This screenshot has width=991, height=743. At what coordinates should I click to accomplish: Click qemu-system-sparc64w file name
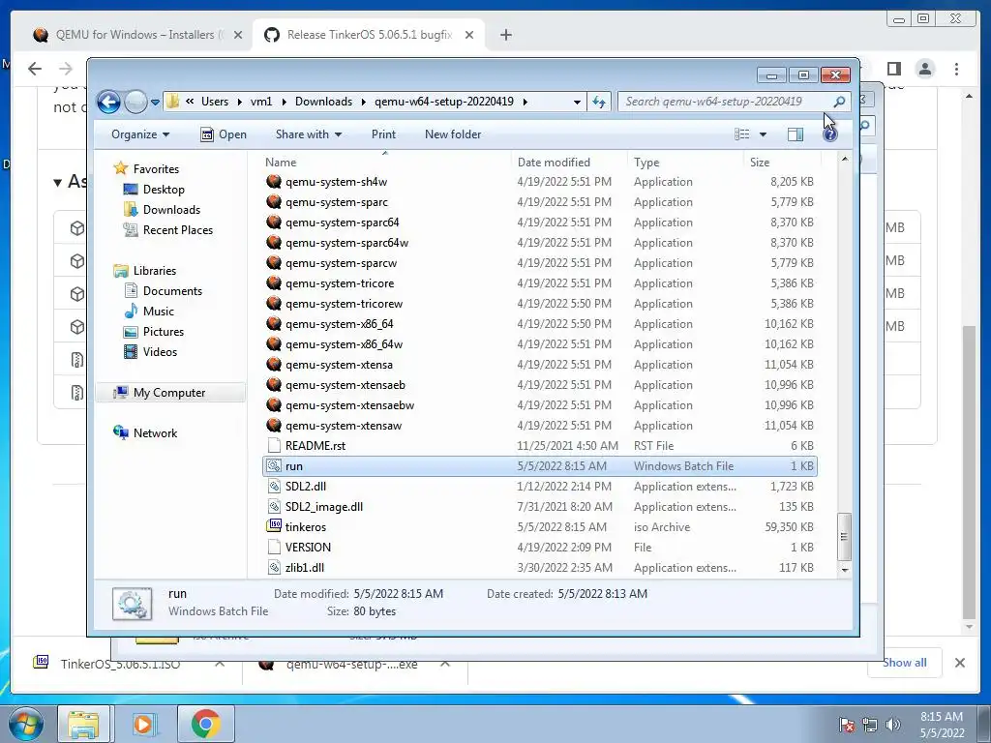[346, 243]
